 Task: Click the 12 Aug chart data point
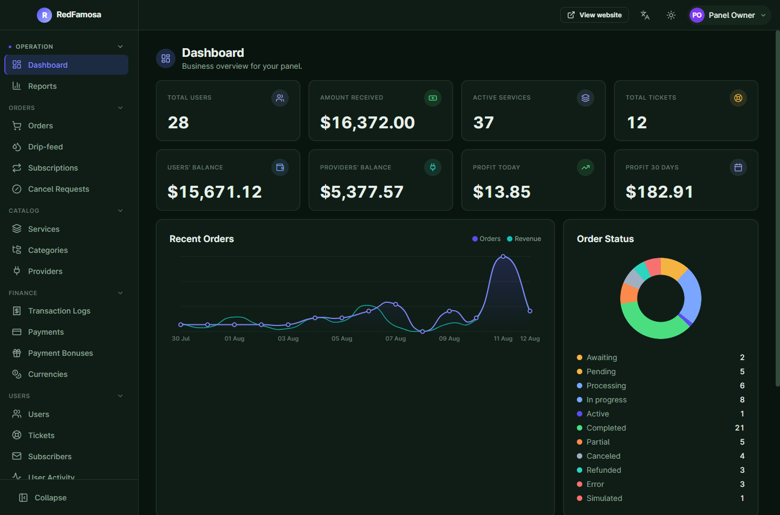pos(530,311)
